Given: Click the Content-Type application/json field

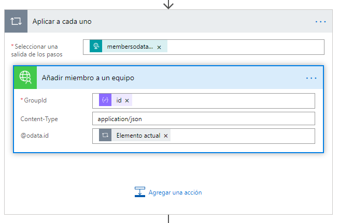Looking at the screenshot, I should (x=203, y=118).
